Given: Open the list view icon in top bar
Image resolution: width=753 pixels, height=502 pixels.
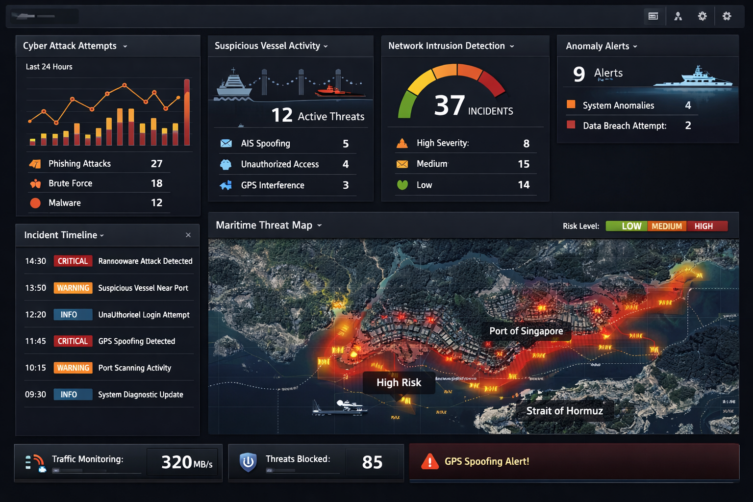Looking at the screenshot, I should (x=653, y=16).
